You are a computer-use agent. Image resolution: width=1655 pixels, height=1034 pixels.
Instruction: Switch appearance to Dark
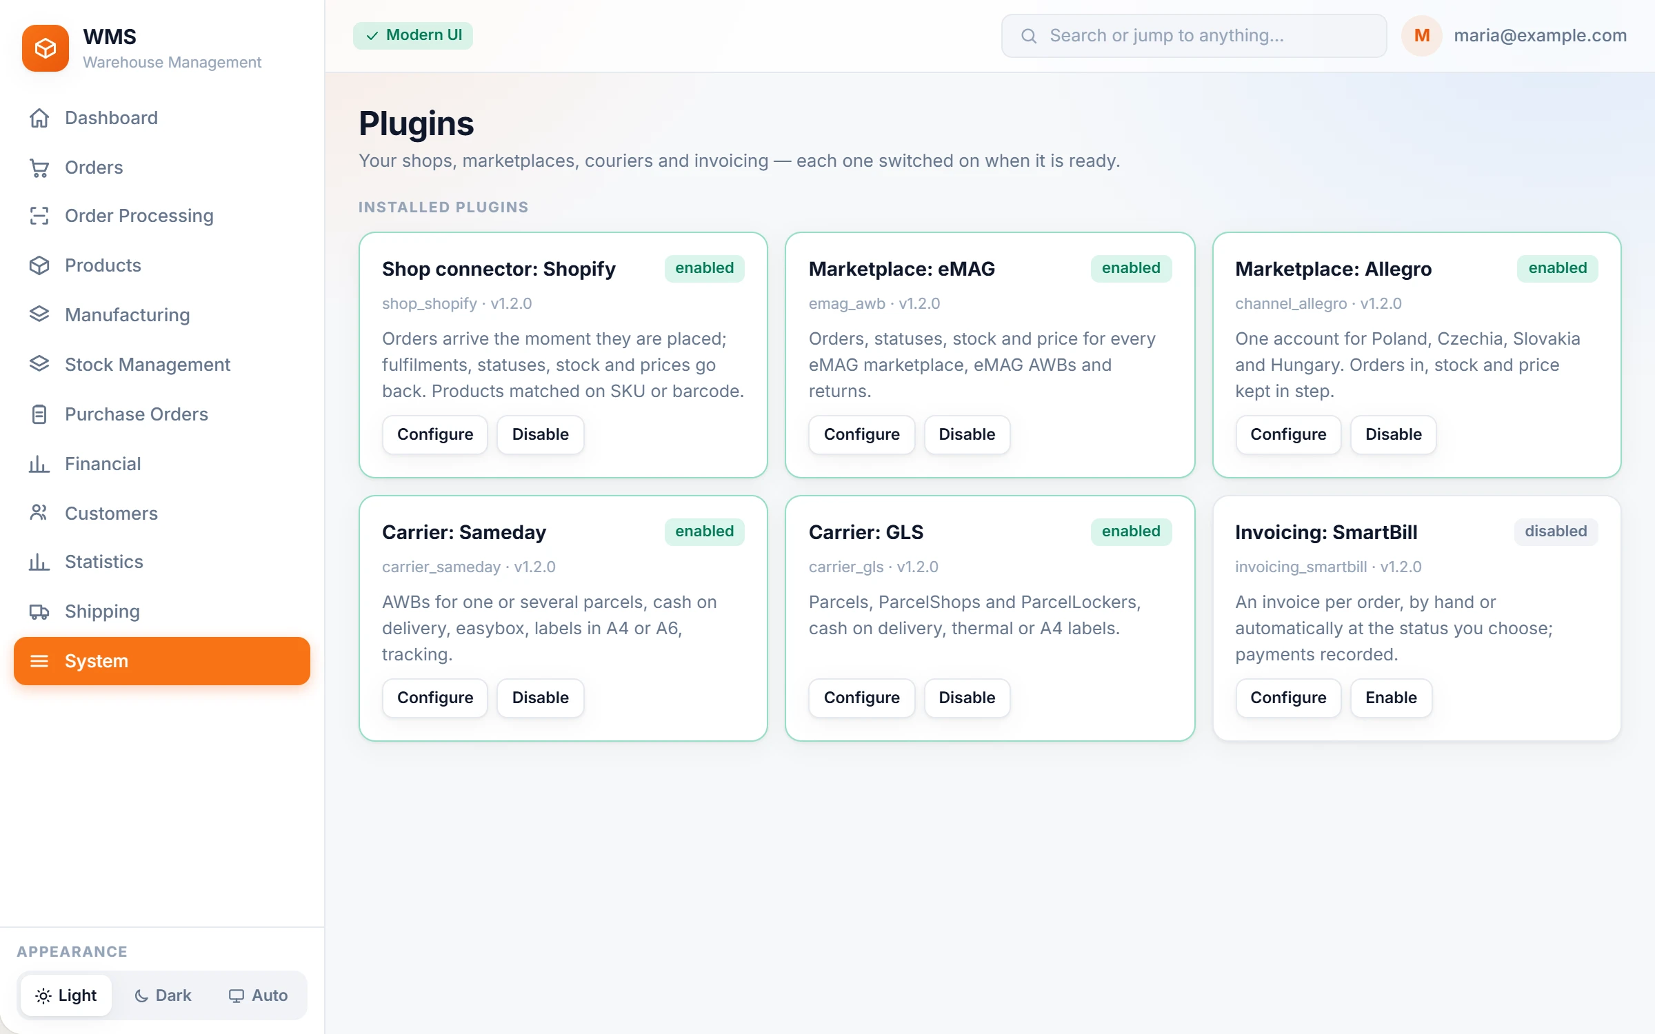(x=163, y=995)
